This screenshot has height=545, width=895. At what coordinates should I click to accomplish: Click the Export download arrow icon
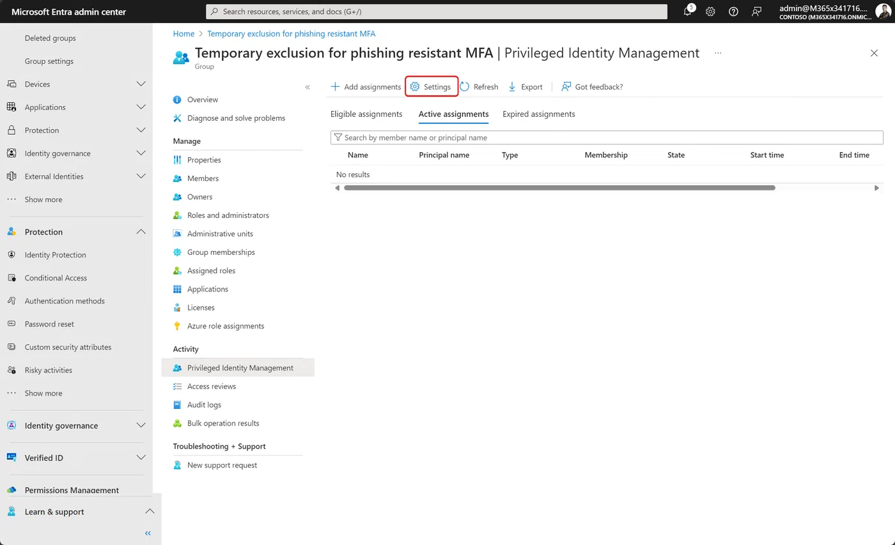[x=512, y=87]
